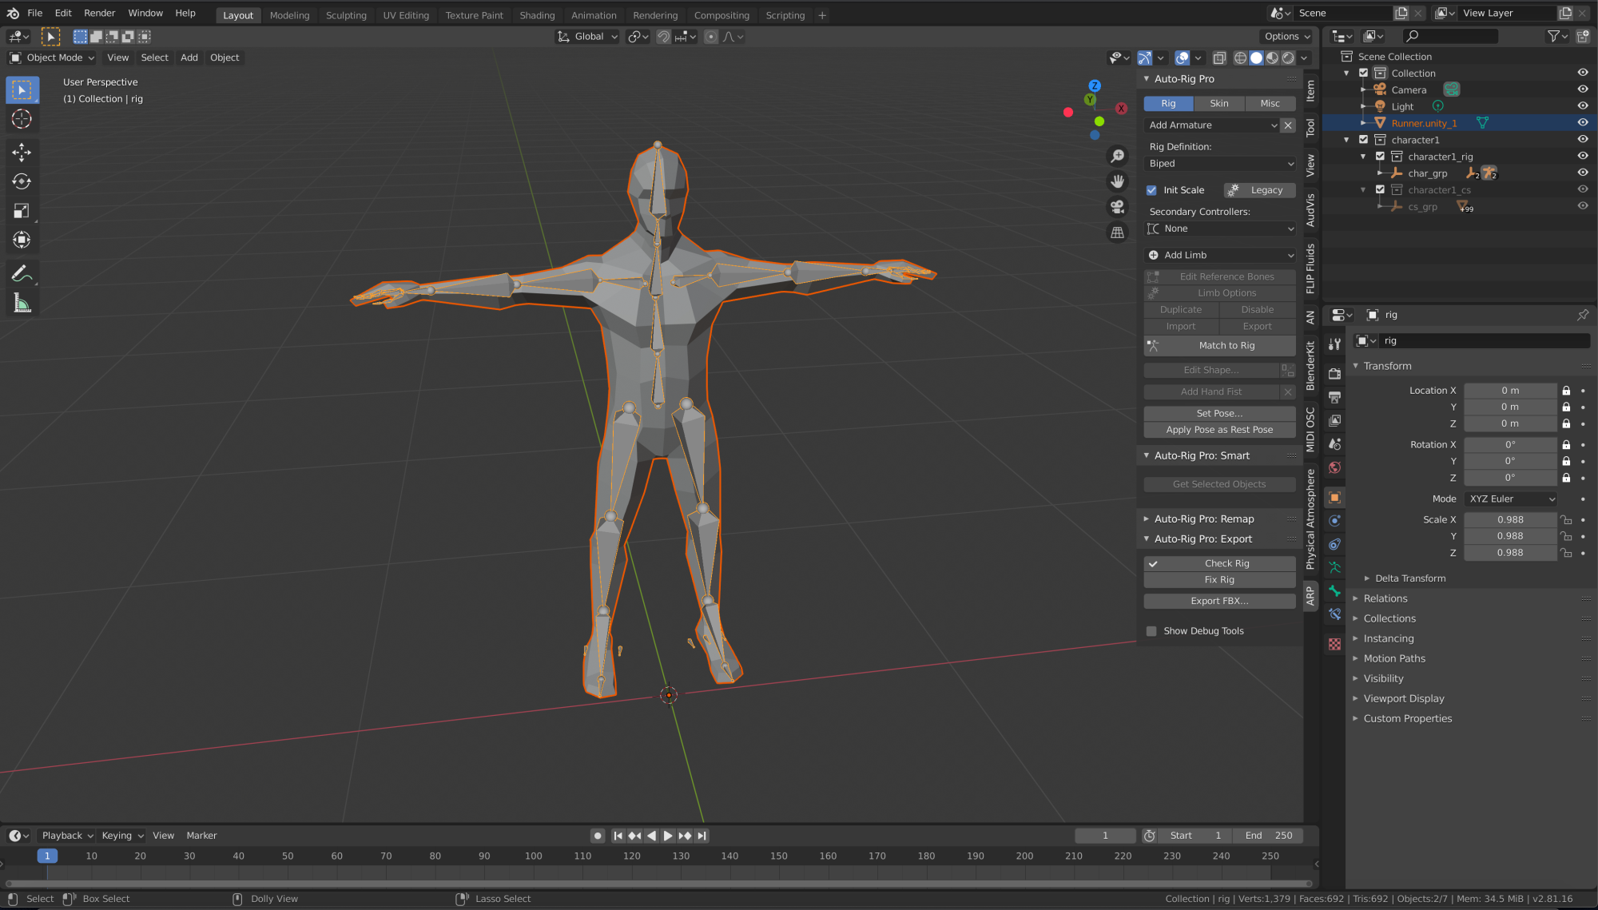The height and width of the screenshot is (910, 1598).
Task: Check Show Debug Tools box
Action: [x=1151, y=631]
